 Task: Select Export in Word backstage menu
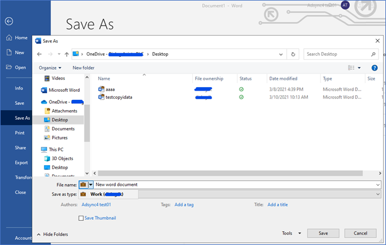(21, 162)
